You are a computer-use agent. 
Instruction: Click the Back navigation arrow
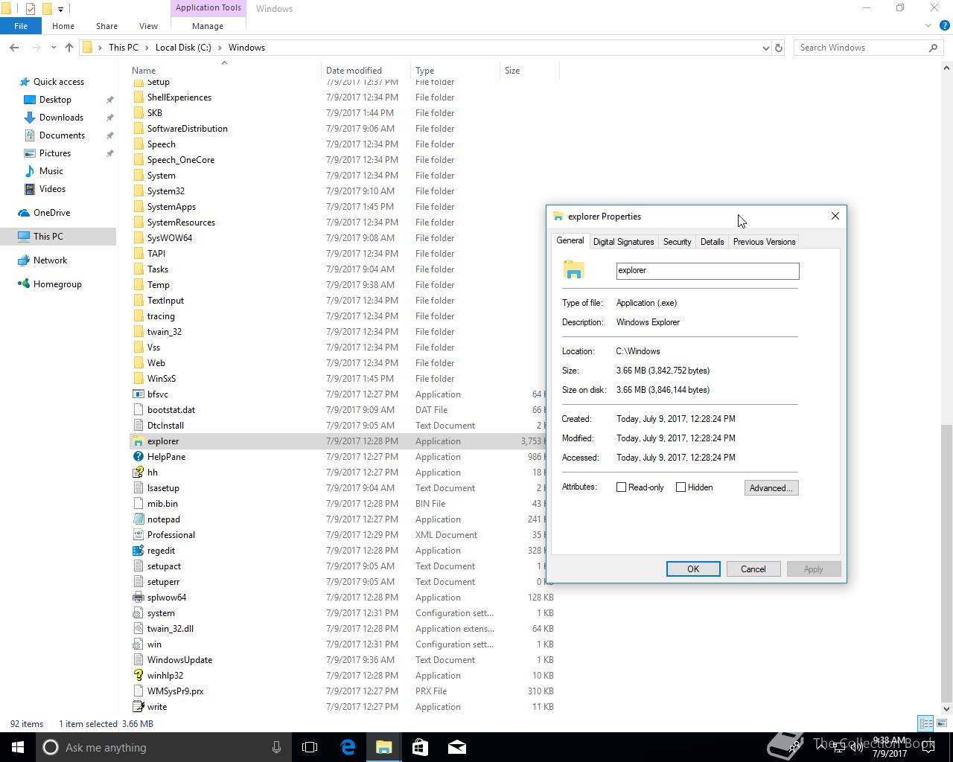(x=14, y=48)
